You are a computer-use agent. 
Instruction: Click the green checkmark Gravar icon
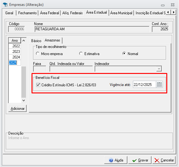(x=134, y=161)
